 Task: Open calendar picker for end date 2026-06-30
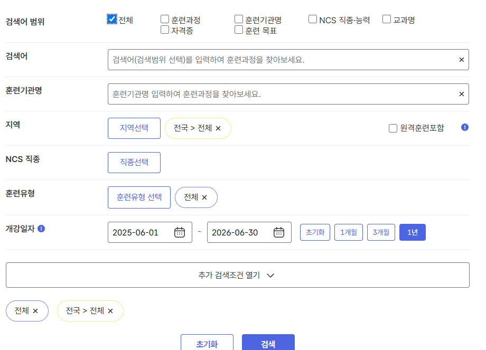point(279,232)
